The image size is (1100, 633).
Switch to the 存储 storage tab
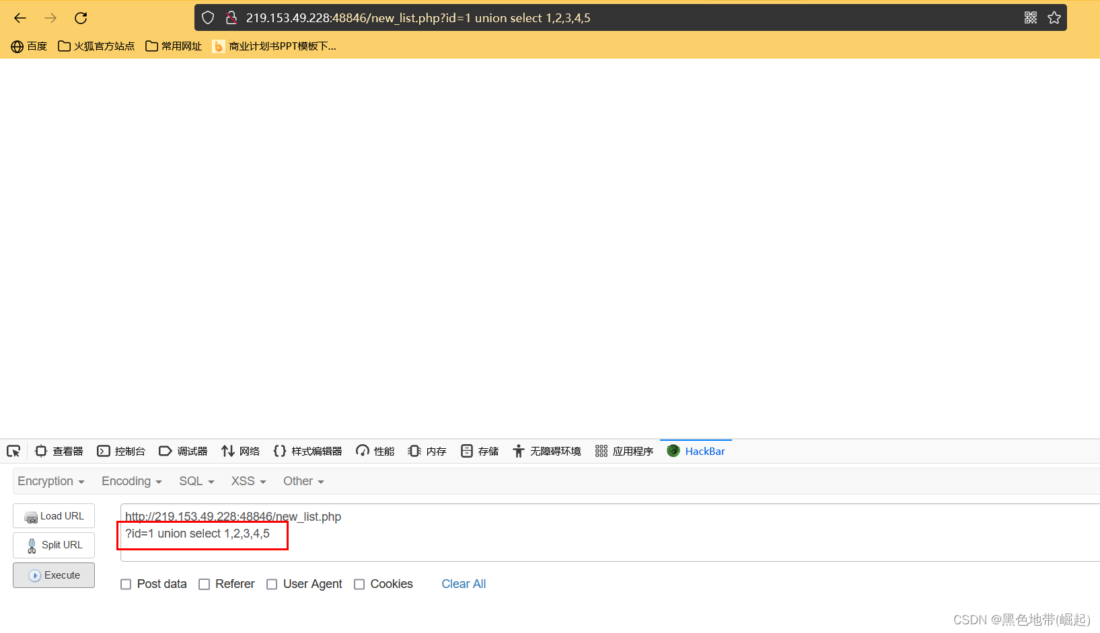point(480,451)
